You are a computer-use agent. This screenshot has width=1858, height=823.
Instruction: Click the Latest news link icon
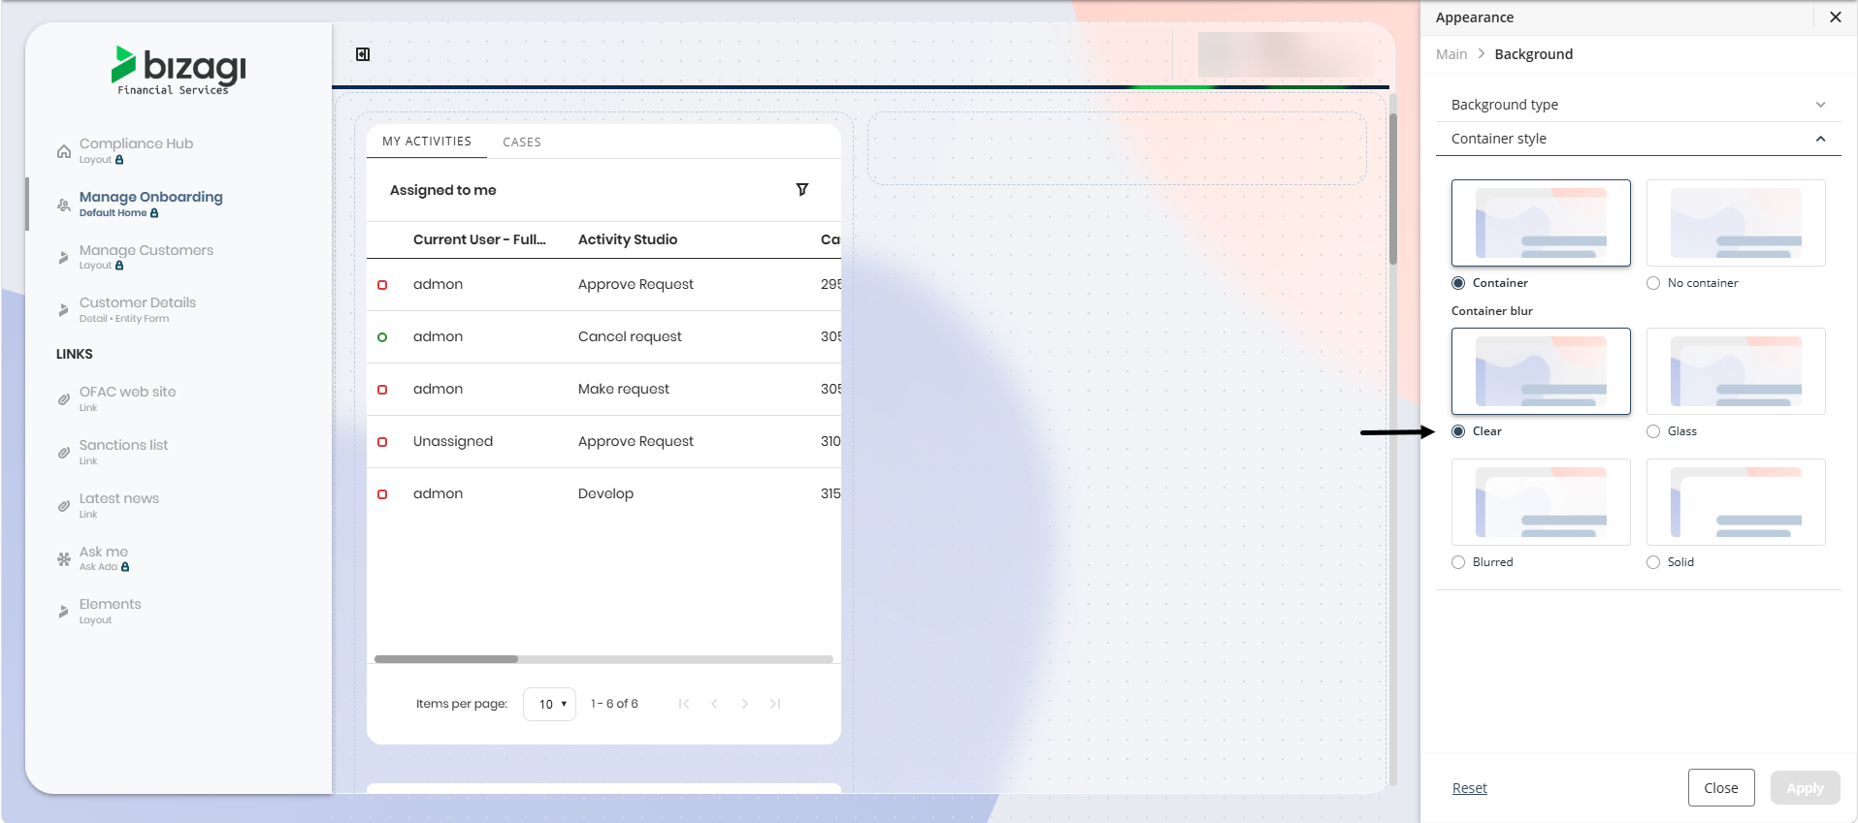click(64, 506)
